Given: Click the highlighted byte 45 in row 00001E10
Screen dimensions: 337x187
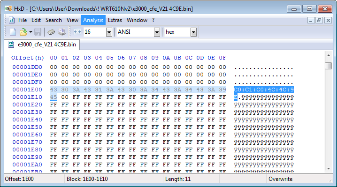Looking at the screenshot, I should [x=54, y=97].
